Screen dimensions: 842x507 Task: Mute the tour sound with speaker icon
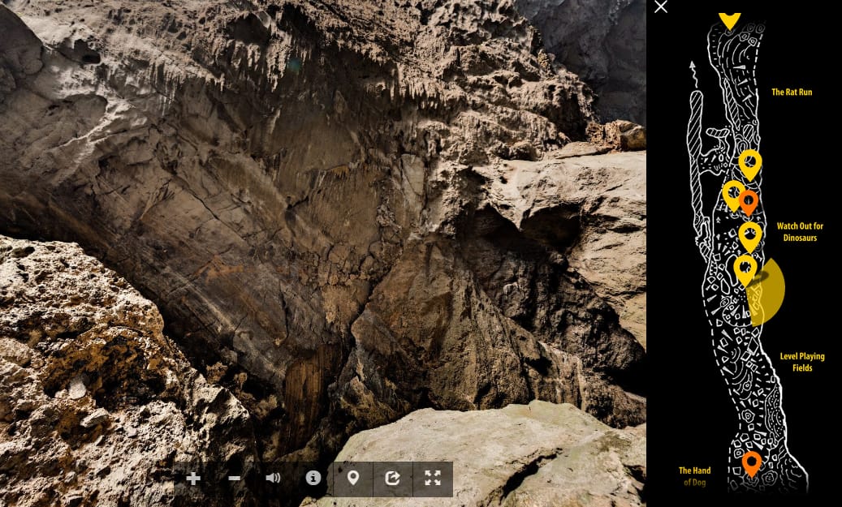pyautogui.click(x=274, y=478)
